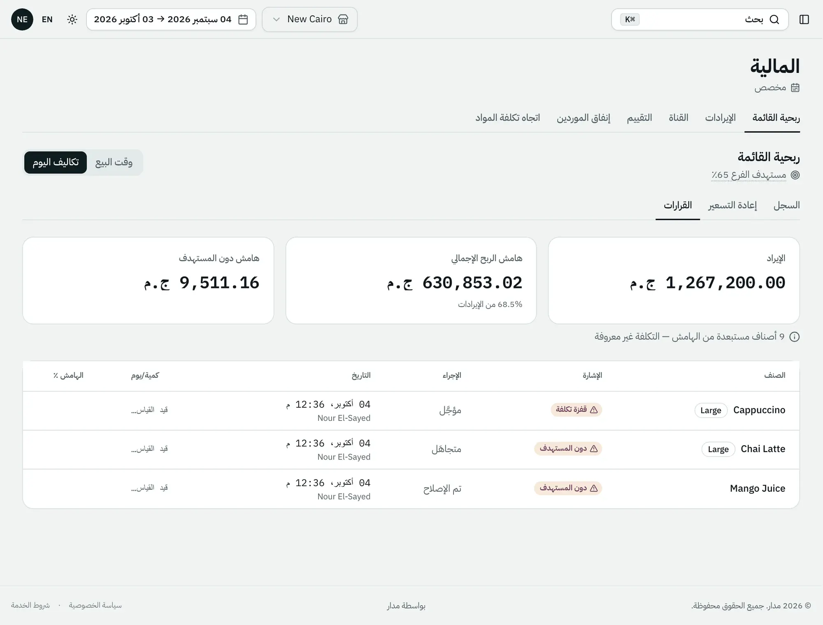The image size is (823, 625).
Task: Expand the New Cairo branch dropdown
Action: (x=309, y=19)
